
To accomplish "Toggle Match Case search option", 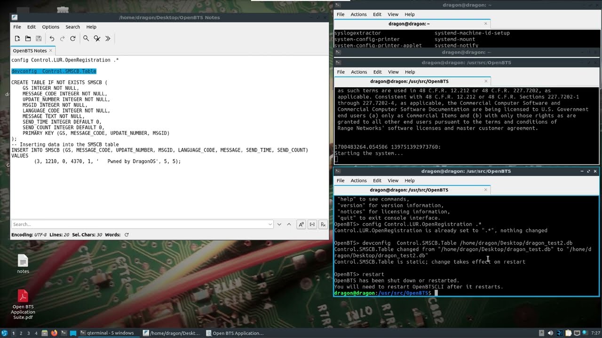I will (x=301, y=224).
